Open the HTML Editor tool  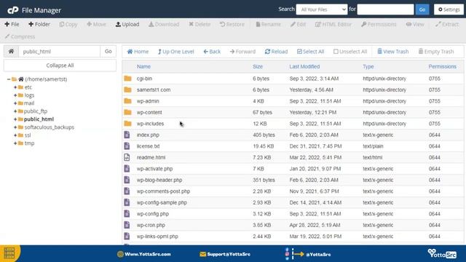tap(333, 24)
